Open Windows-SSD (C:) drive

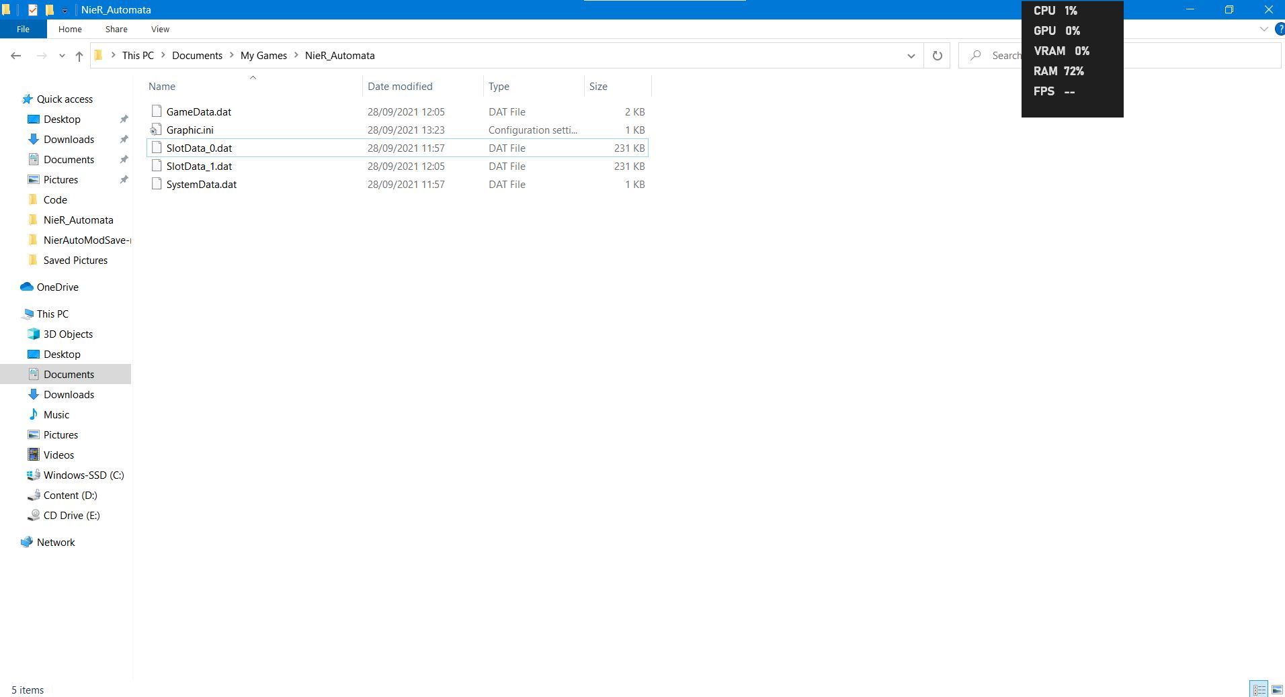coord(83,475)
